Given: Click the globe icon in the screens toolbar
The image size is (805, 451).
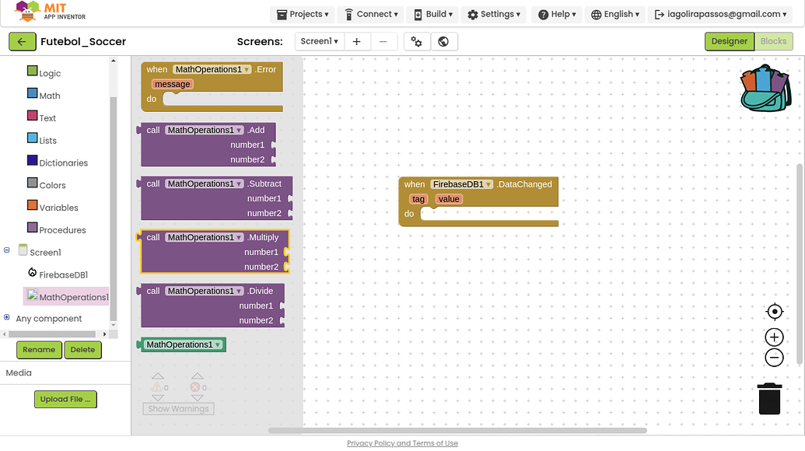Looking at the screenshot, I should pyautogui.click(x=443, y=42).
